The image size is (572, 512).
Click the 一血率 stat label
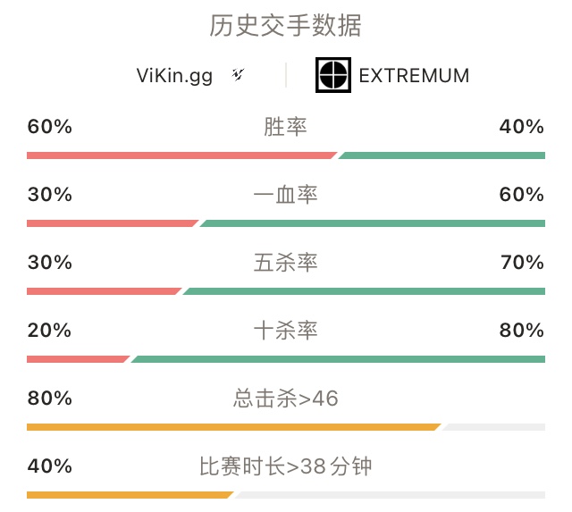click(x=285, y=195)
